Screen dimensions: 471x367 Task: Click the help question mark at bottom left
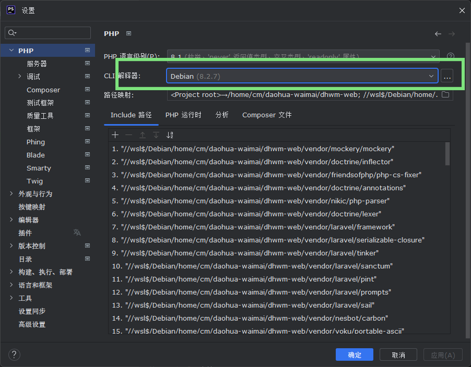pos(14,354)
